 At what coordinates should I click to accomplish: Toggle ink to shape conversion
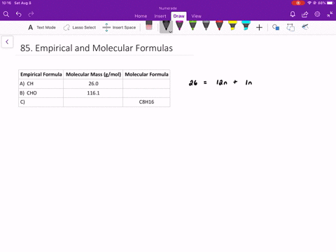pos(290,27)
